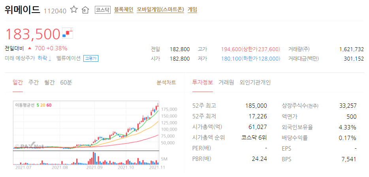Click the stock name 위메이드
This screenshot has height=177, width=369.
(23, 10)
